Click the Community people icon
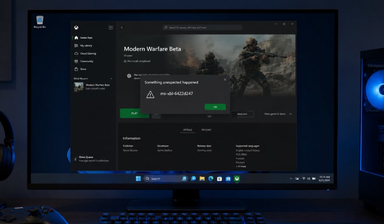The height and width of the screenshot is (224, 384). click(76, 61)
